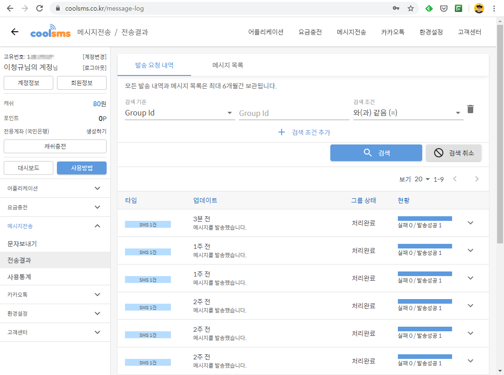This screenshot has width=504, height=375.
Task: Expand the first row sent 3분 전
Action: pos(470,223)
